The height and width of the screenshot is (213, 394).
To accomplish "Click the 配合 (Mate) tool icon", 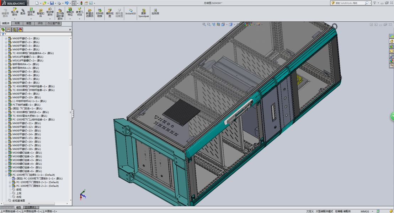I will pos(23,12).
